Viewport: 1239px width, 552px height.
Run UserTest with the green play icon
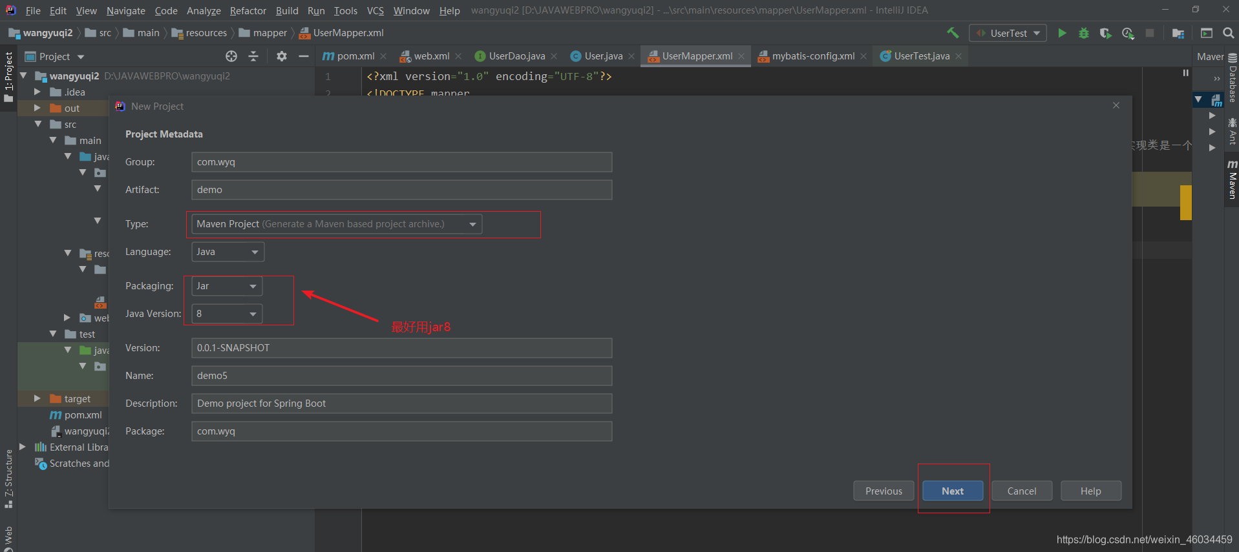pos(1062,33)
